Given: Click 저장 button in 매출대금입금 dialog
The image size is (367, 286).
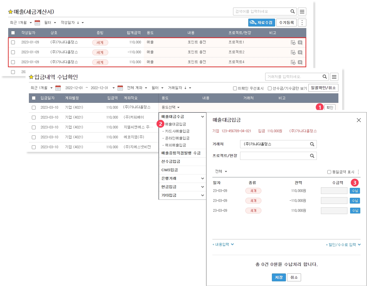Looking at the screenshot, I should click(279, 277).
